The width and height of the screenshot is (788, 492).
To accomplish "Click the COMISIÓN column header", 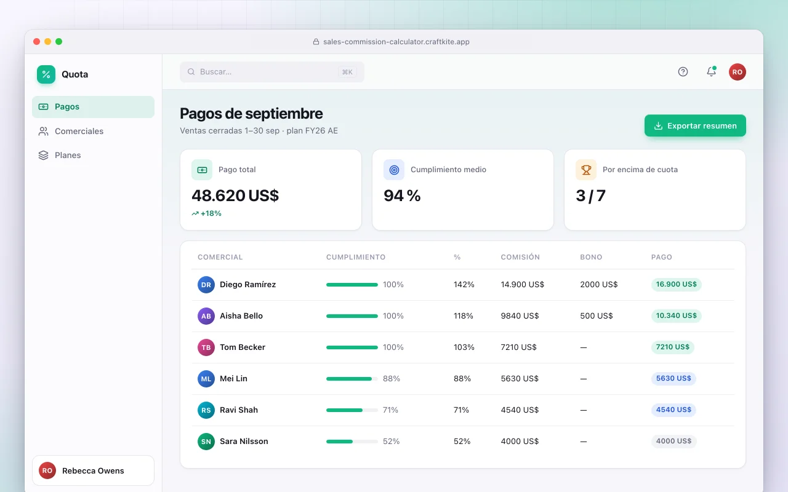I will click(x=520, y=257).
